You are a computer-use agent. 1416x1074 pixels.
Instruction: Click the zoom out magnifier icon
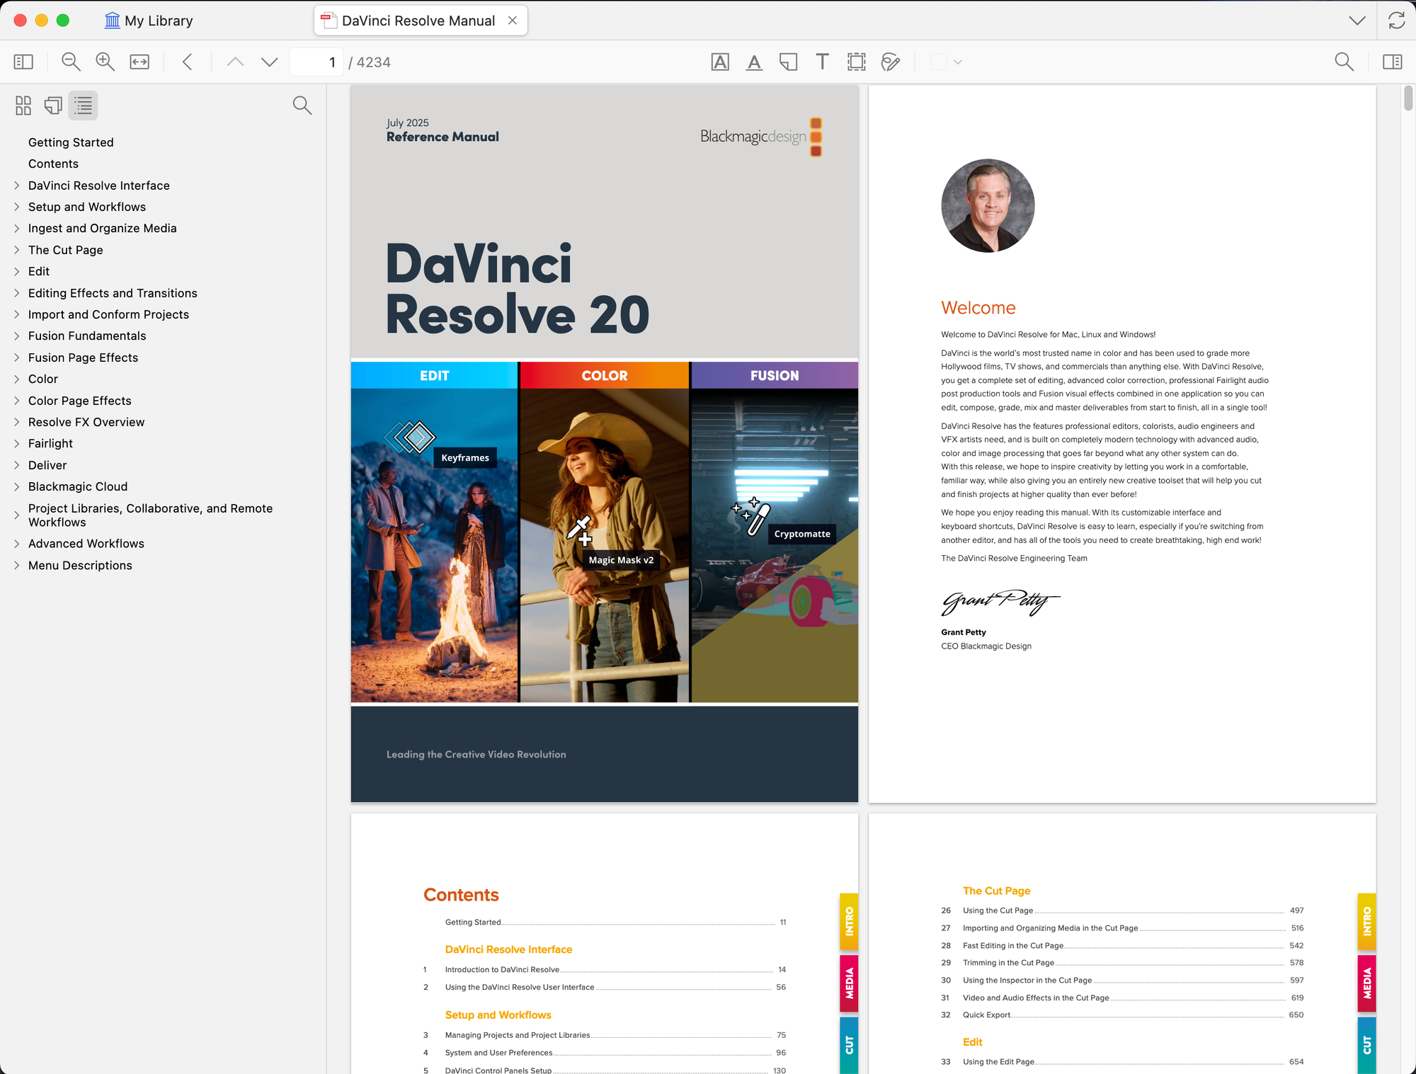tap(71, 62)
